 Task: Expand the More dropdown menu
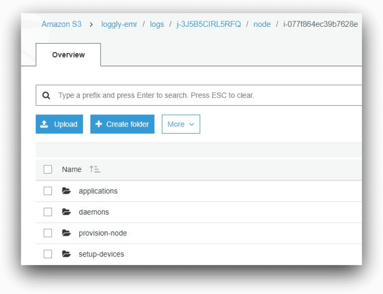[181, 124]
